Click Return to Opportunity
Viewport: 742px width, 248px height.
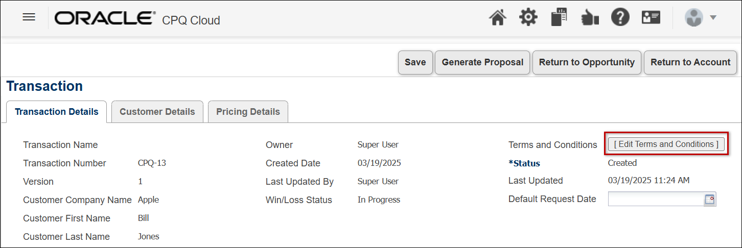coord(587,62)
